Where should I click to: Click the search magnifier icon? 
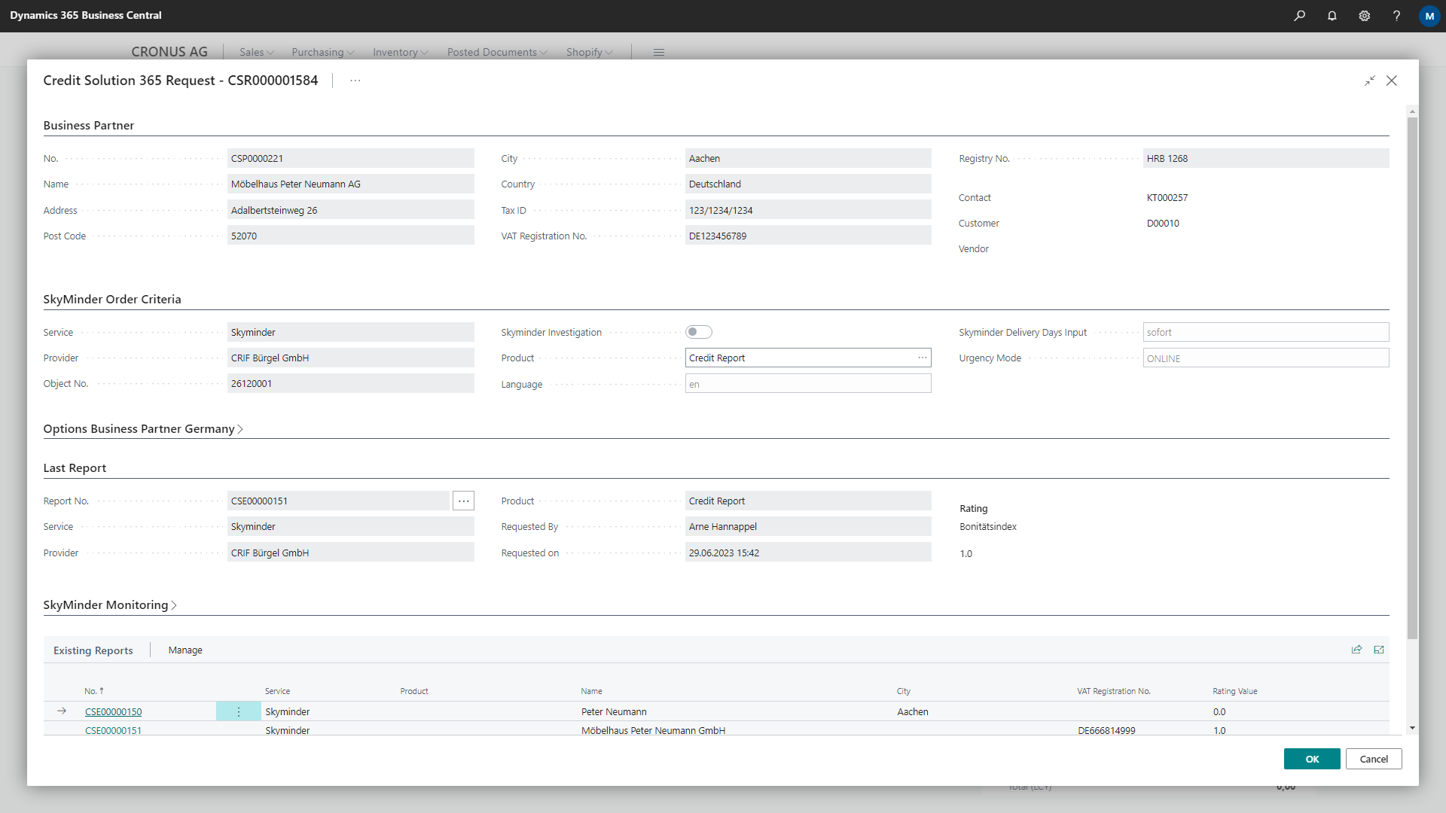pyautogui.click(x=1299, y=15)
